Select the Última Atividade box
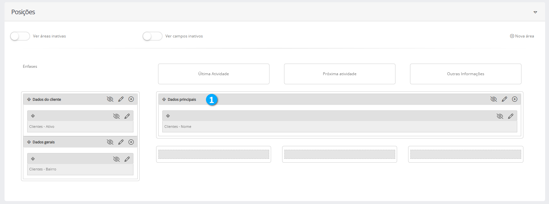This screenshot has height=204, width=549. [x=214, y=74]
